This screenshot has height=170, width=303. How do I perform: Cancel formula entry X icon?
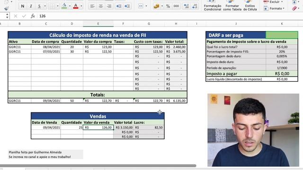pyautogui.click(x=16, y=16)
